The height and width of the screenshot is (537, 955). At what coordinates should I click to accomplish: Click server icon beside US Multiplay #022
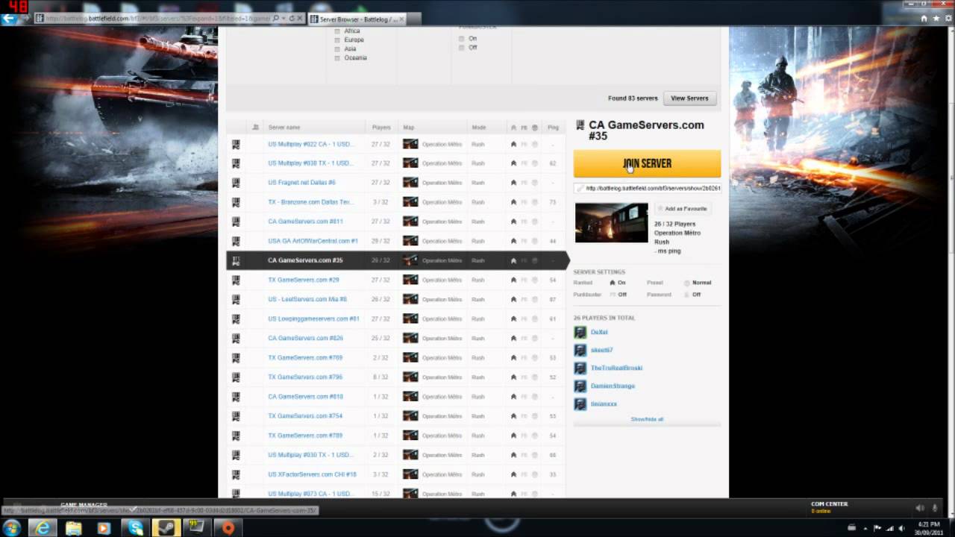pyautogui.click(x=236, y=144)
